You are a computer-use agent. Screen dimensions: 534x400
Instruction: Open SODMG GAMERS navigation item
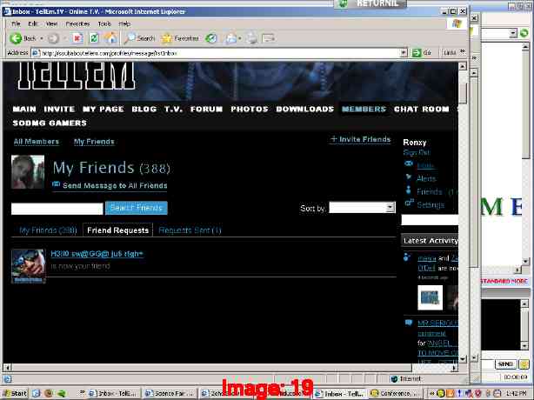(50, 123)
